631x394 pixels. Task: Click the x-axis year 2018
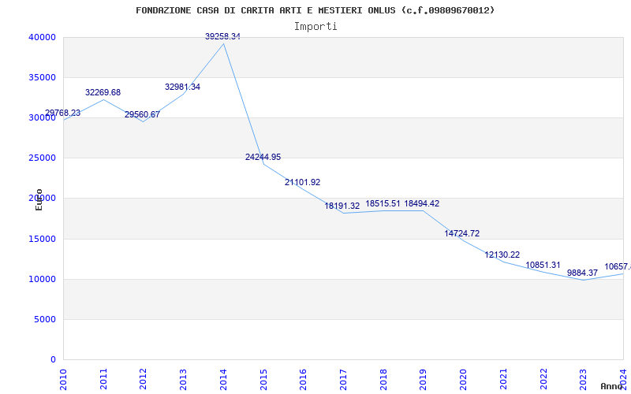click(x=383, y=380)
